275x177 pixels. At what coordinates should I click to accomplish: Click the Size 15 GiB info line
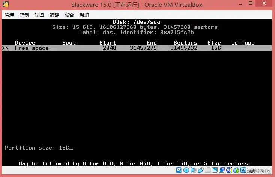(135, 27)
